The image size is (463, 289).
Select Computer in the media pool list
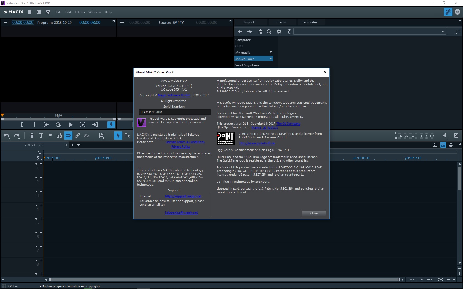tap(243, 40)
